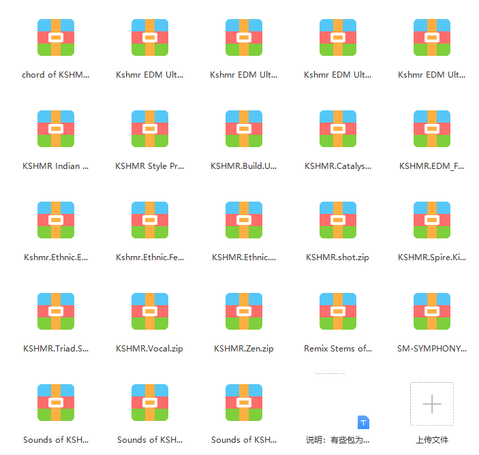Select the 'SM-SYMPHONY...' archive icon

point(432,311)
